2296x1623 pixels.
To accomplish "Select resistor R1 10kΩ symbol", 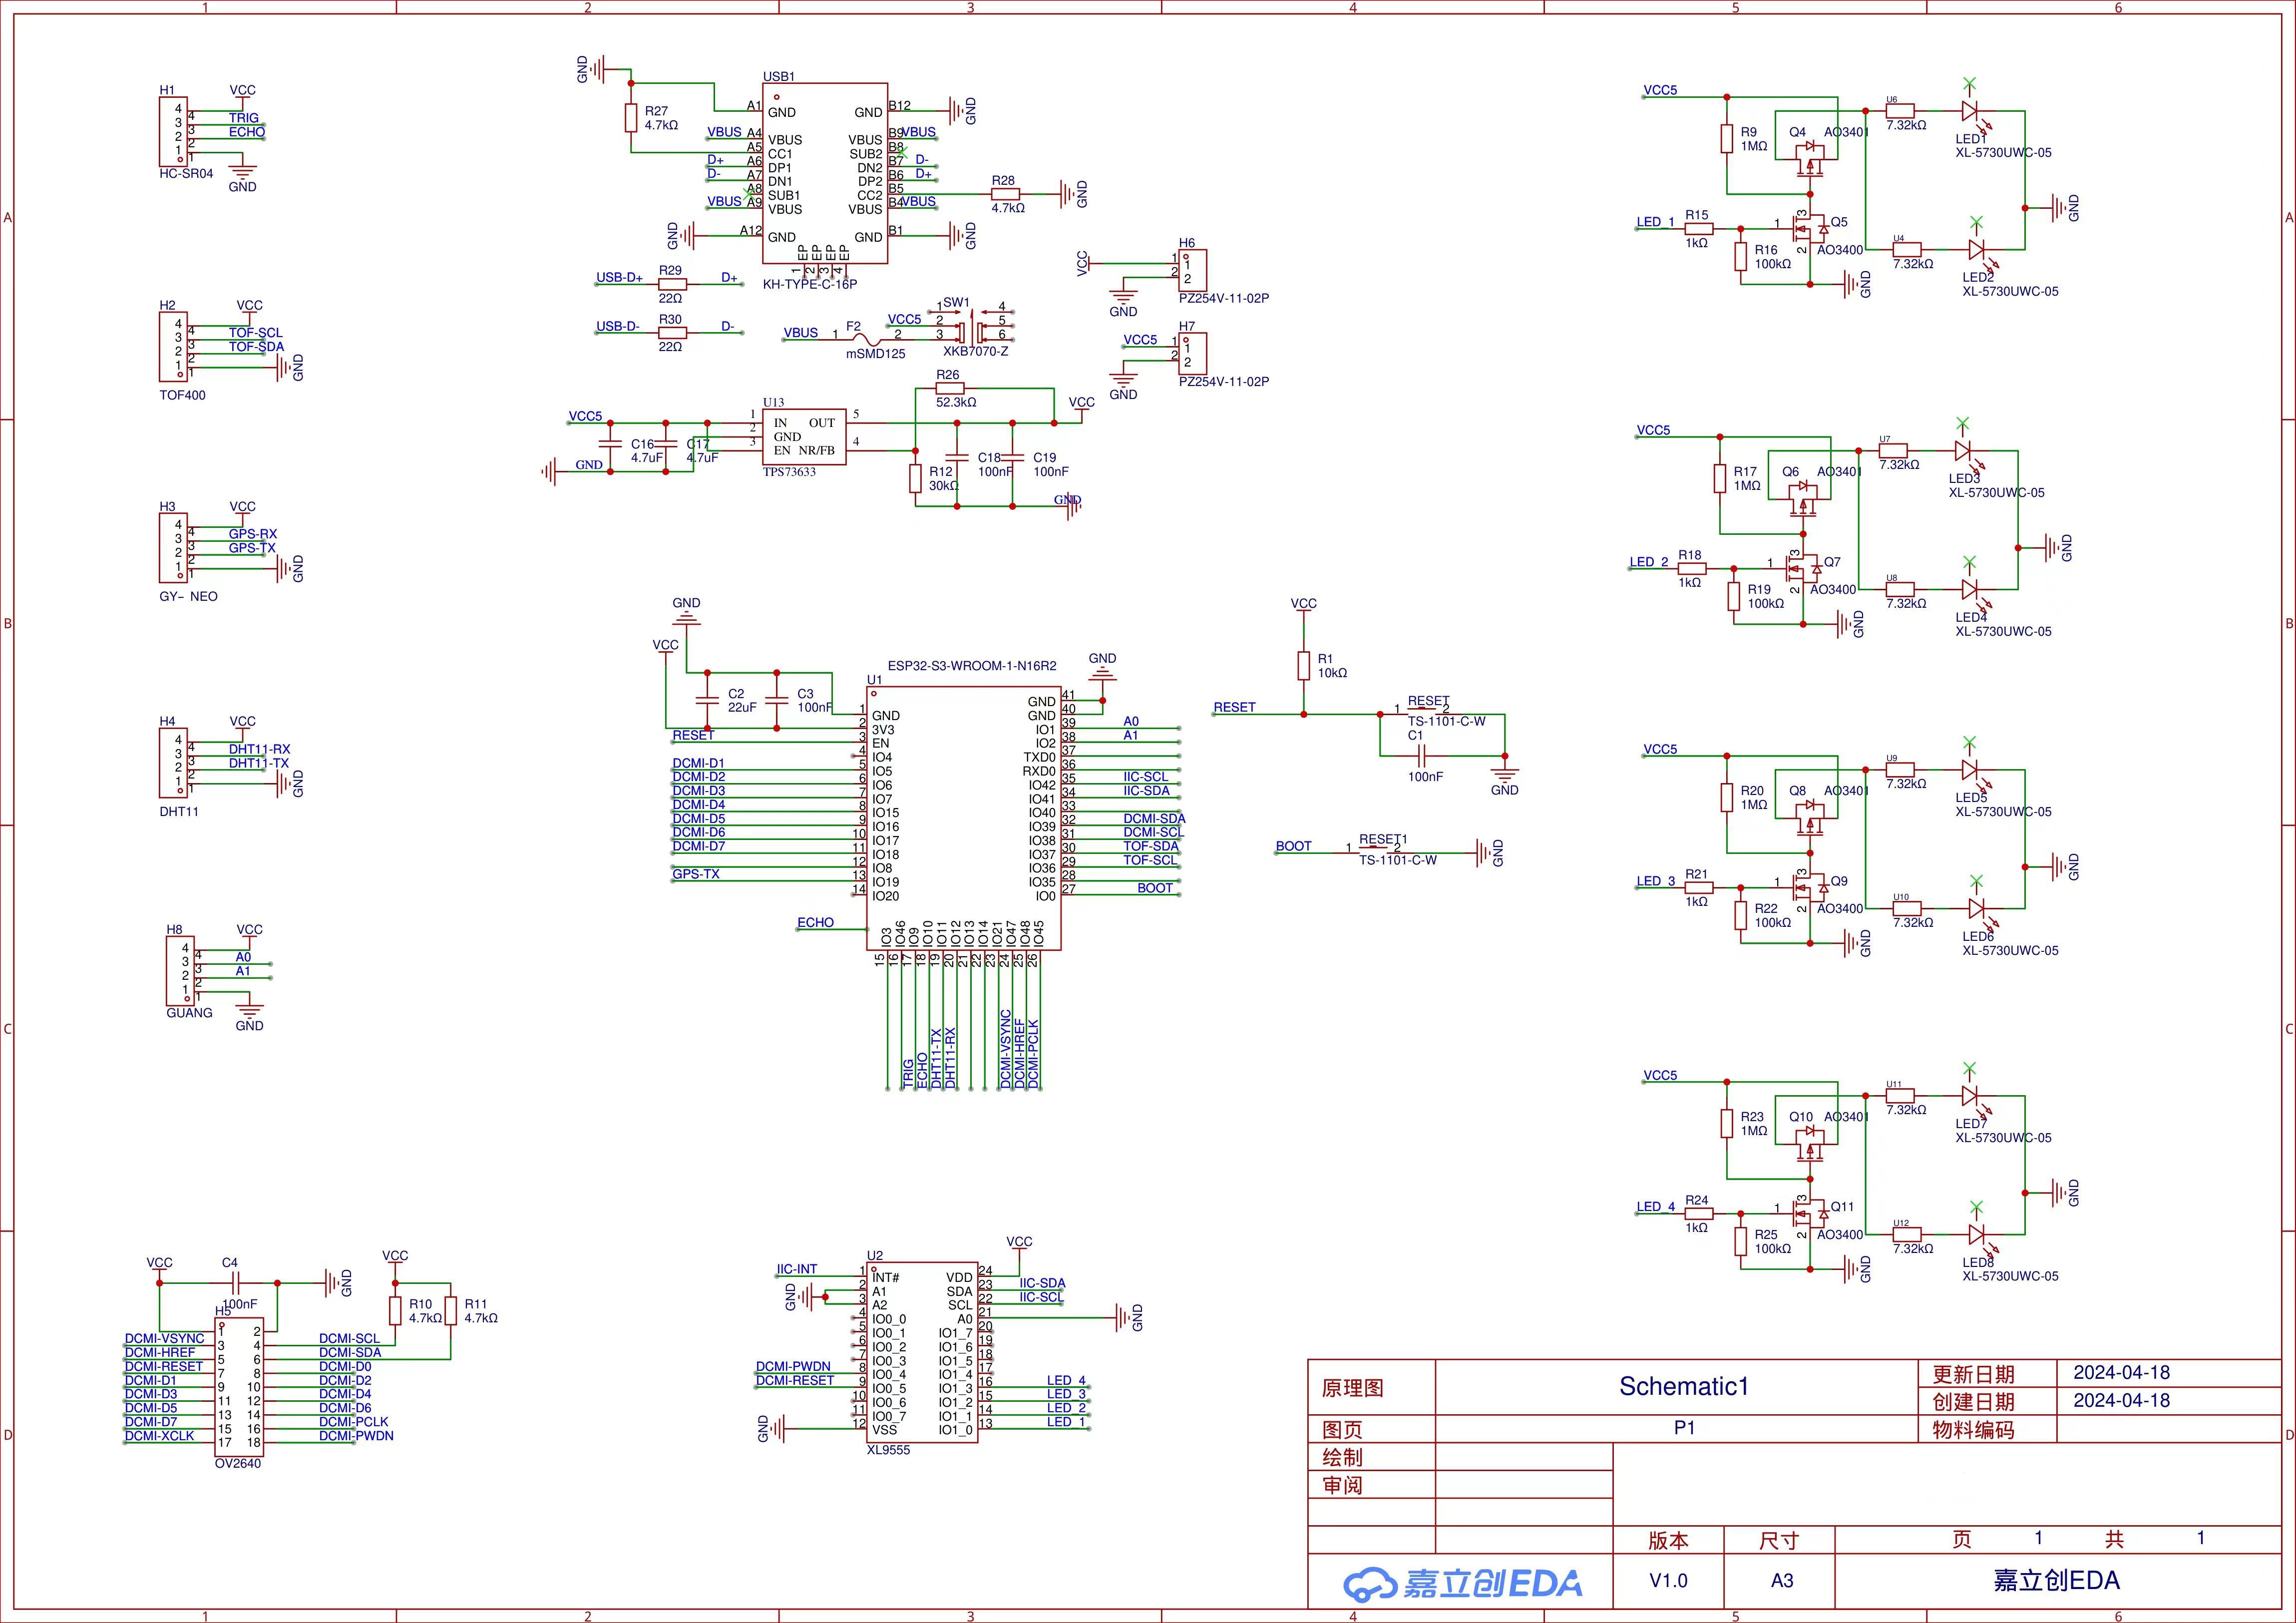I will click(x=1303, y=666).
